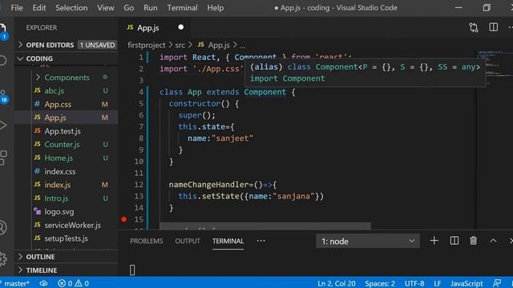Create a new terminal with plus icon
The width and height of the screenshot is (513, 288).
pos(434,241)
